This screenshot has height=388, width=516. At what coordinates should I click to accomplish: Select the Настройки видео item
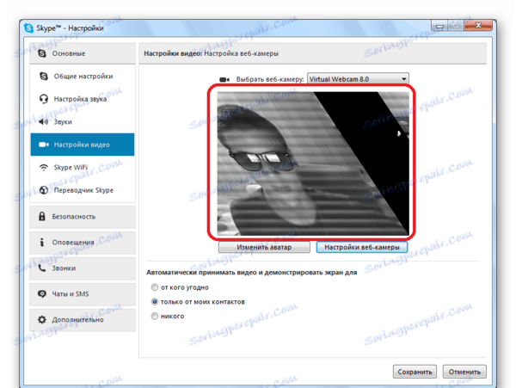click(x=83, y=145)
